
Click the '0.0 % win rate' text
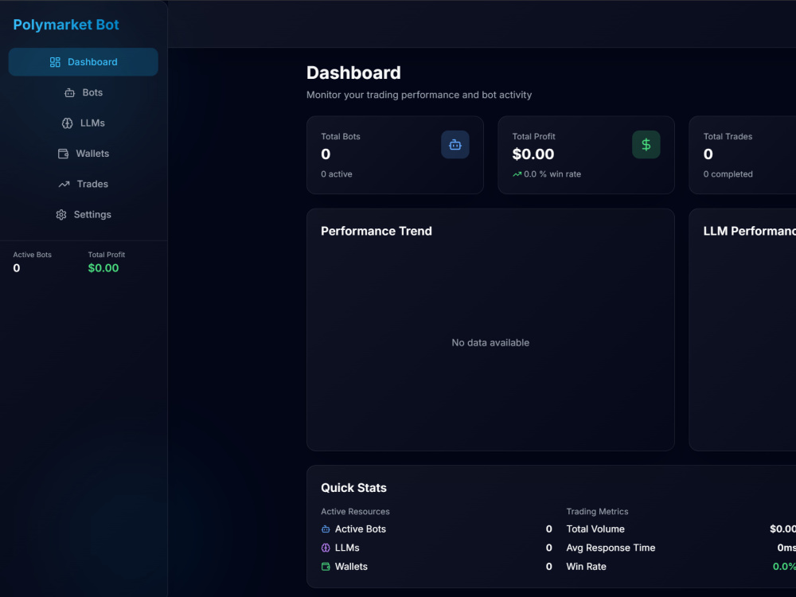point(552,174)
